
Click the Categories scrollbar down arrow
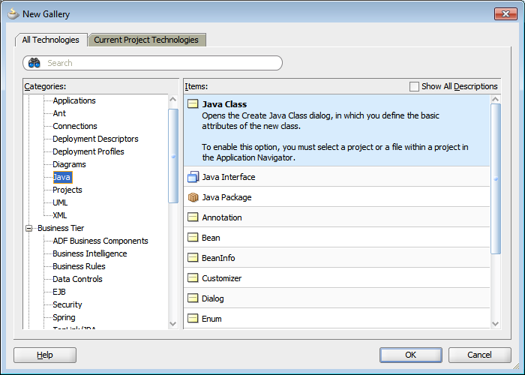pos(173,324)
